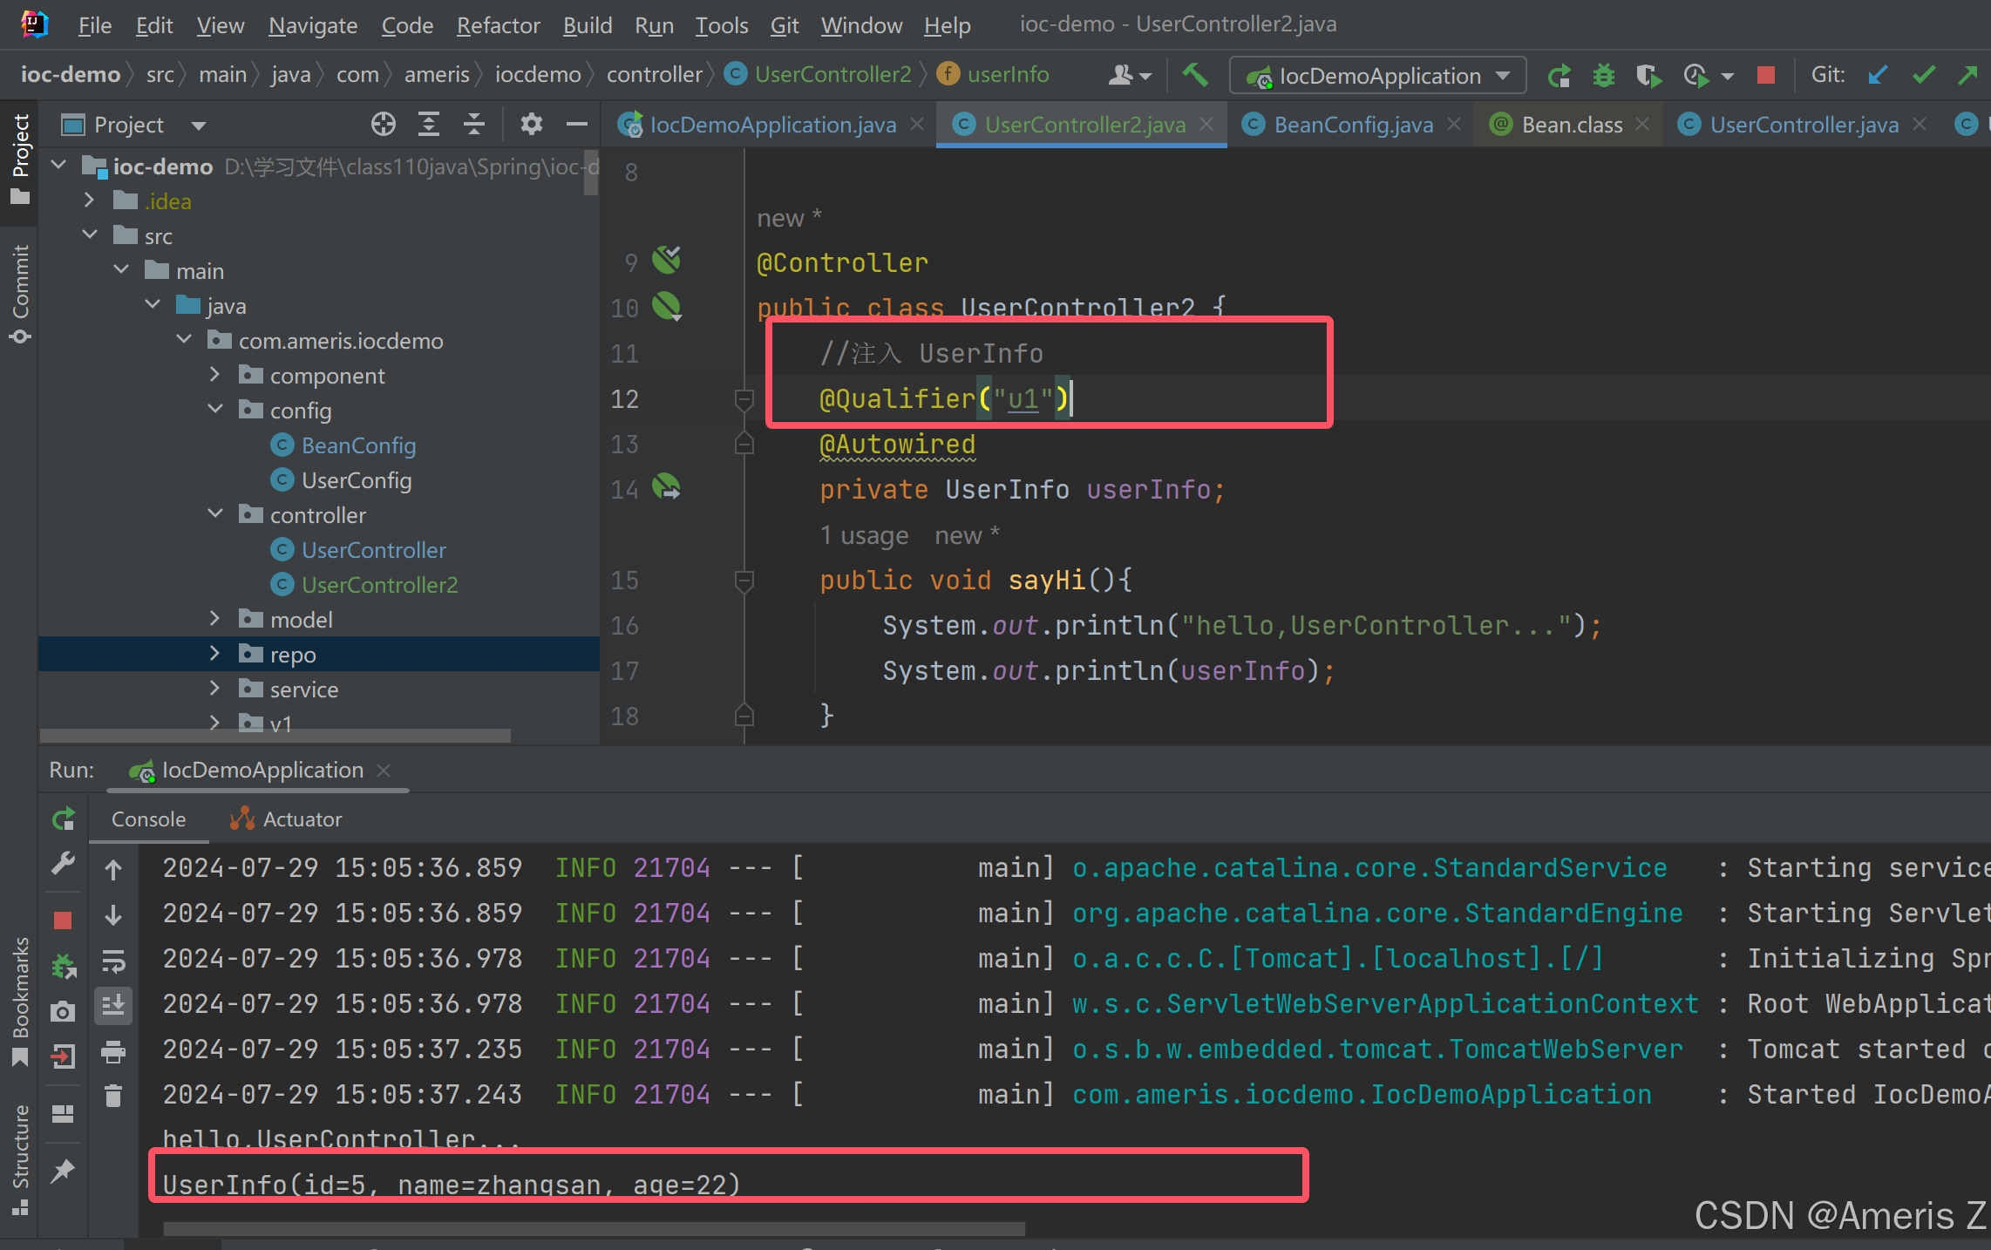Toggle scroll to end of console

click(113, 1006)
